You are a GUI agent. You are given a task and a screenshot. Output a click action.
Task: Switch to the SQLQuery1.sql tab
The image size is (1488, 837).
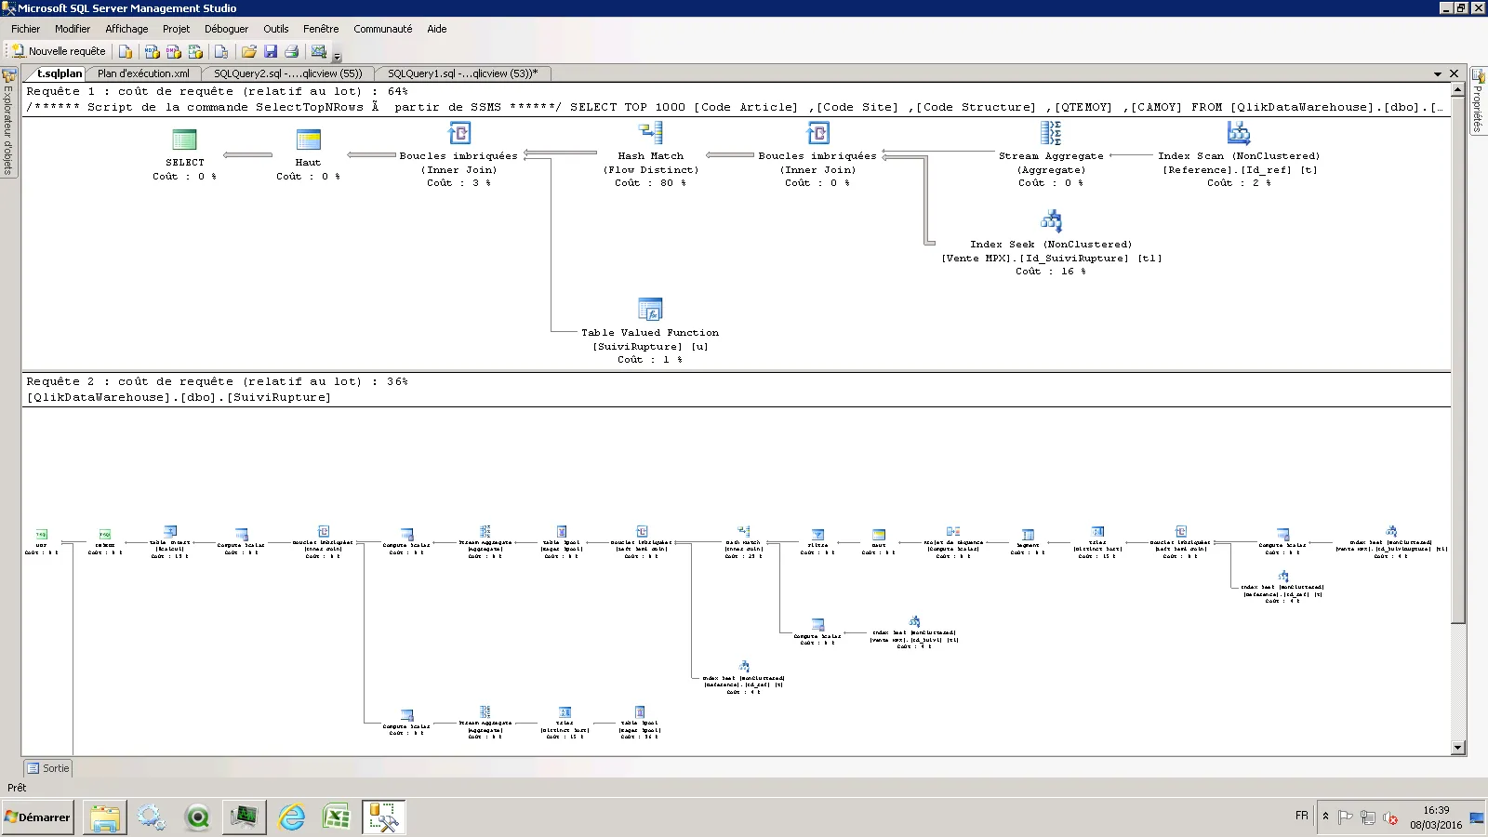pos(462,73)
